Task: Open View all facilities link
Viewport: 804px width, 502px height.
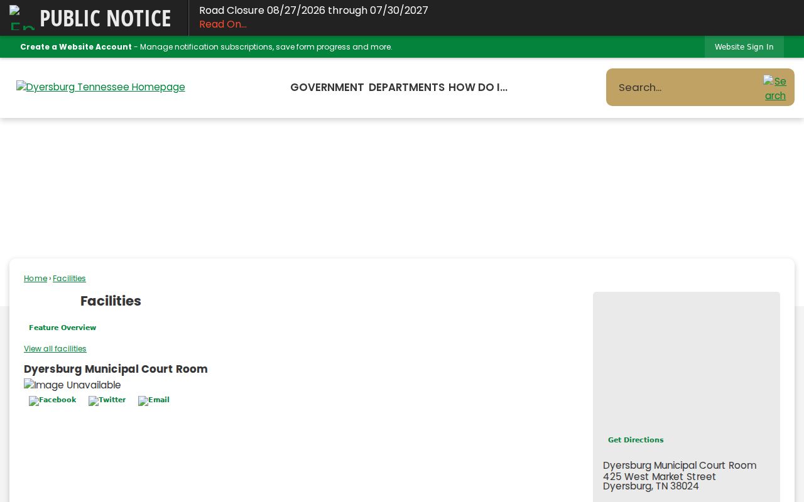Action: click(x=55, y=349)
